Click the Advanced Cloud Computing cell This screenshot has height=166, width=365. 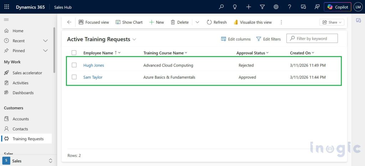point(168,65)
